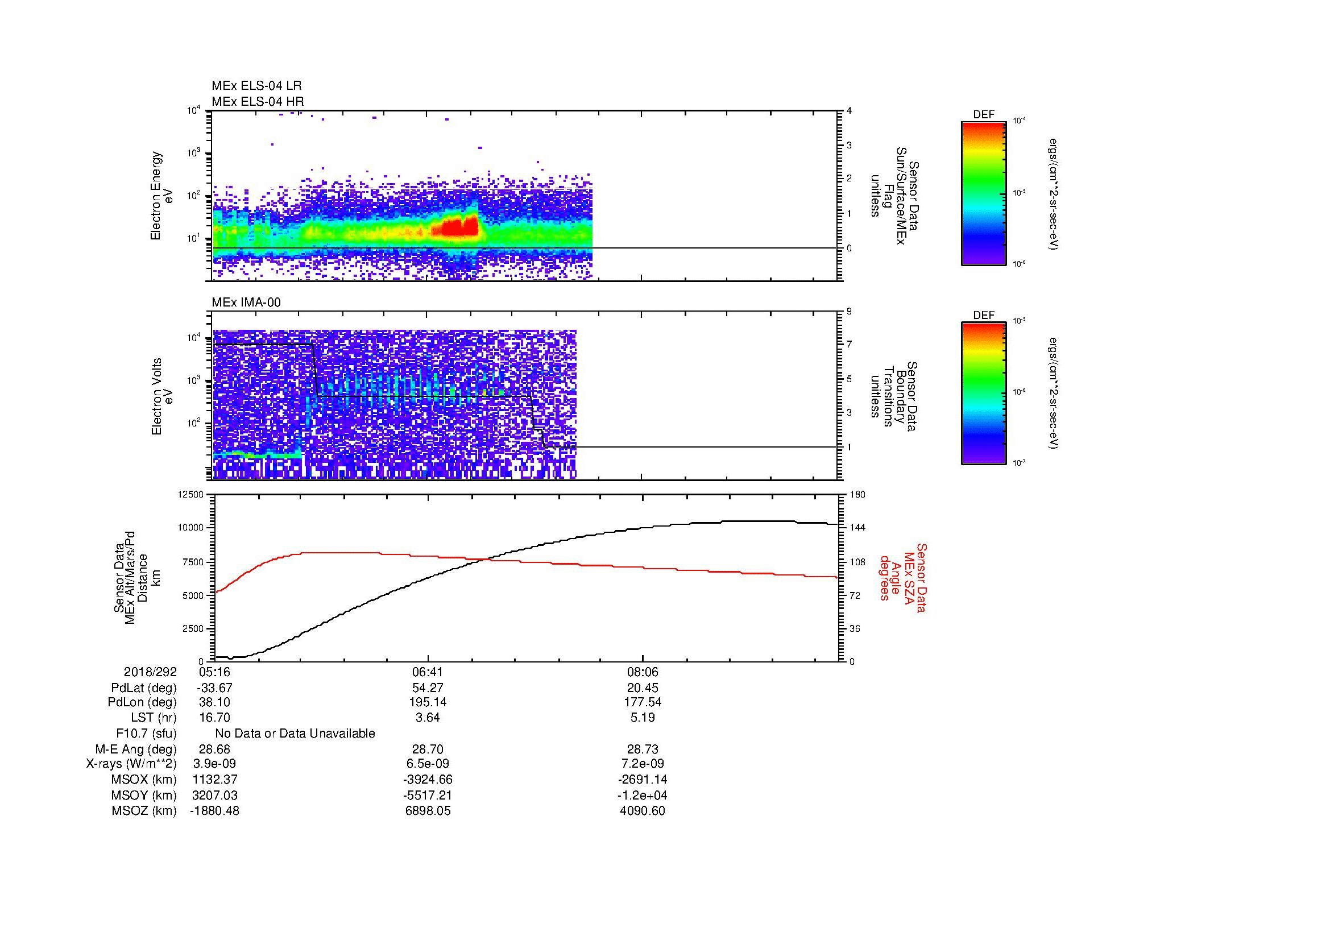Click the '180' SZA axis tick label
Screen dimensions: 1330x940
857,494
